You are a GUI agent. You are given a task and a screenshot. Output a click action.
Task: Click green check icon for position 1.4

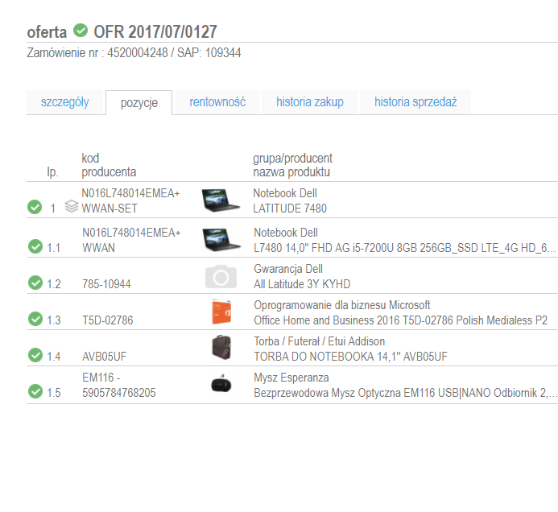click(35, 355)
